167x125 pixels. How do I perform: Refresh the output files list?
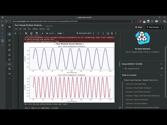[162, 68]
